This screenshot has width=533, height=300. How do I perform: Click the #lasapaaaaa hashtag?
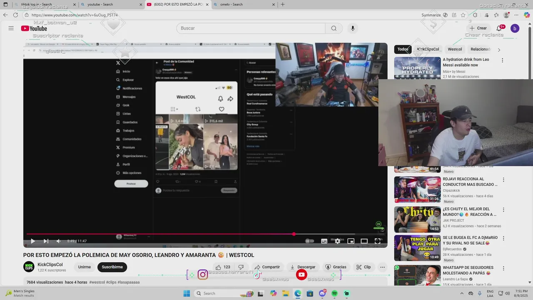click(129, 282)
